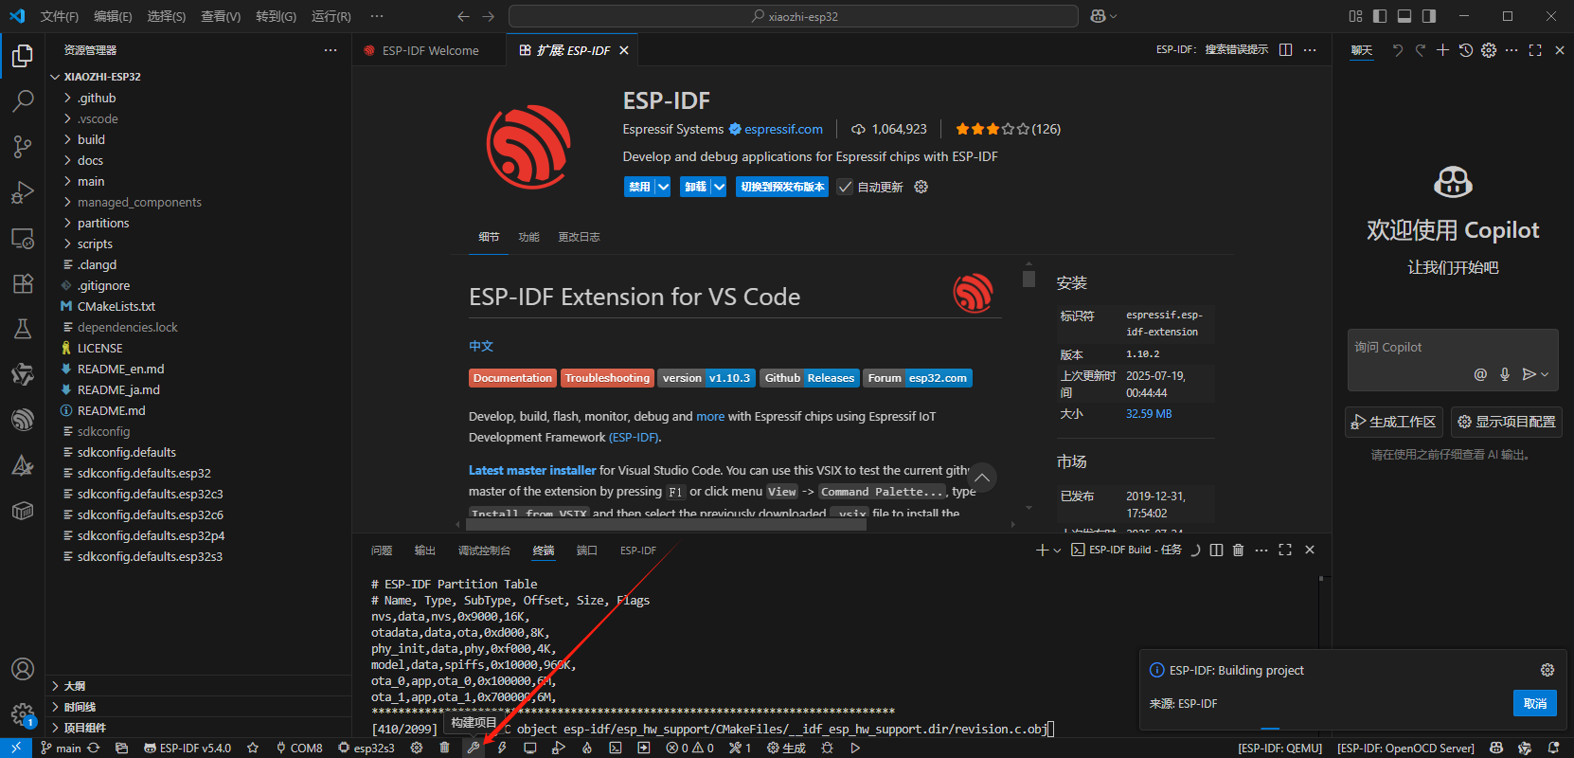Toggle secondary side bar layout button
The width and height of the screenshot is (1574, 758).
coord(1429,16)
